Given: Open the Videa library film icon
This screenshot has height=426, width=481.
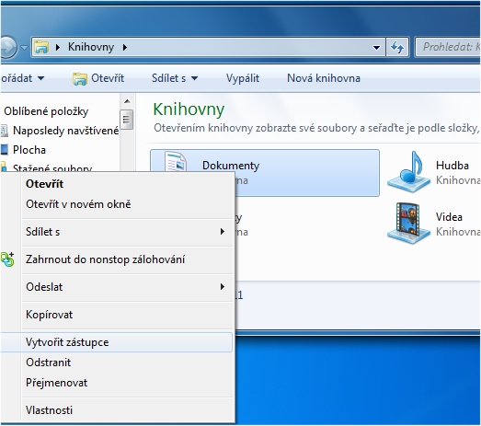Looking at the screenshot, I should [408, 224].
